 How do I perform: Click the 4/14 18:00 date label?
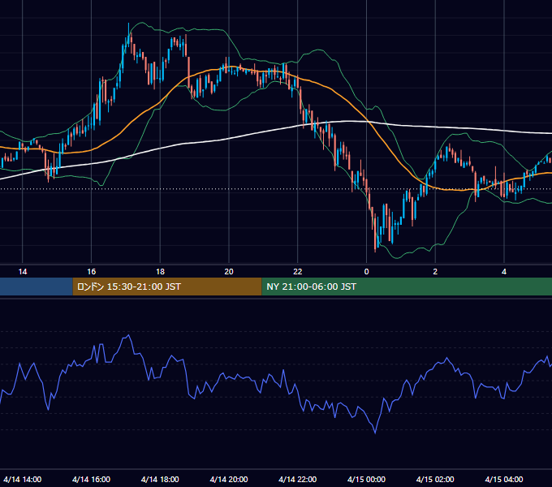(x=160, y=479)
